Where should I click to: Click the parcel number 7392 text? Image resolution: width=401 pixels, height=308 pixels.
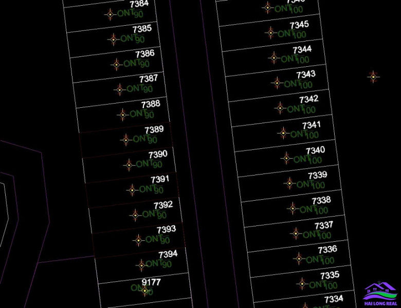coord(163,205)
